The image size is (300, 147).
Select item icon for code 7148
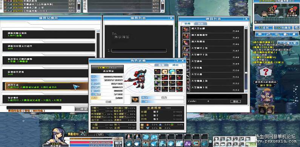coord(186,56)
